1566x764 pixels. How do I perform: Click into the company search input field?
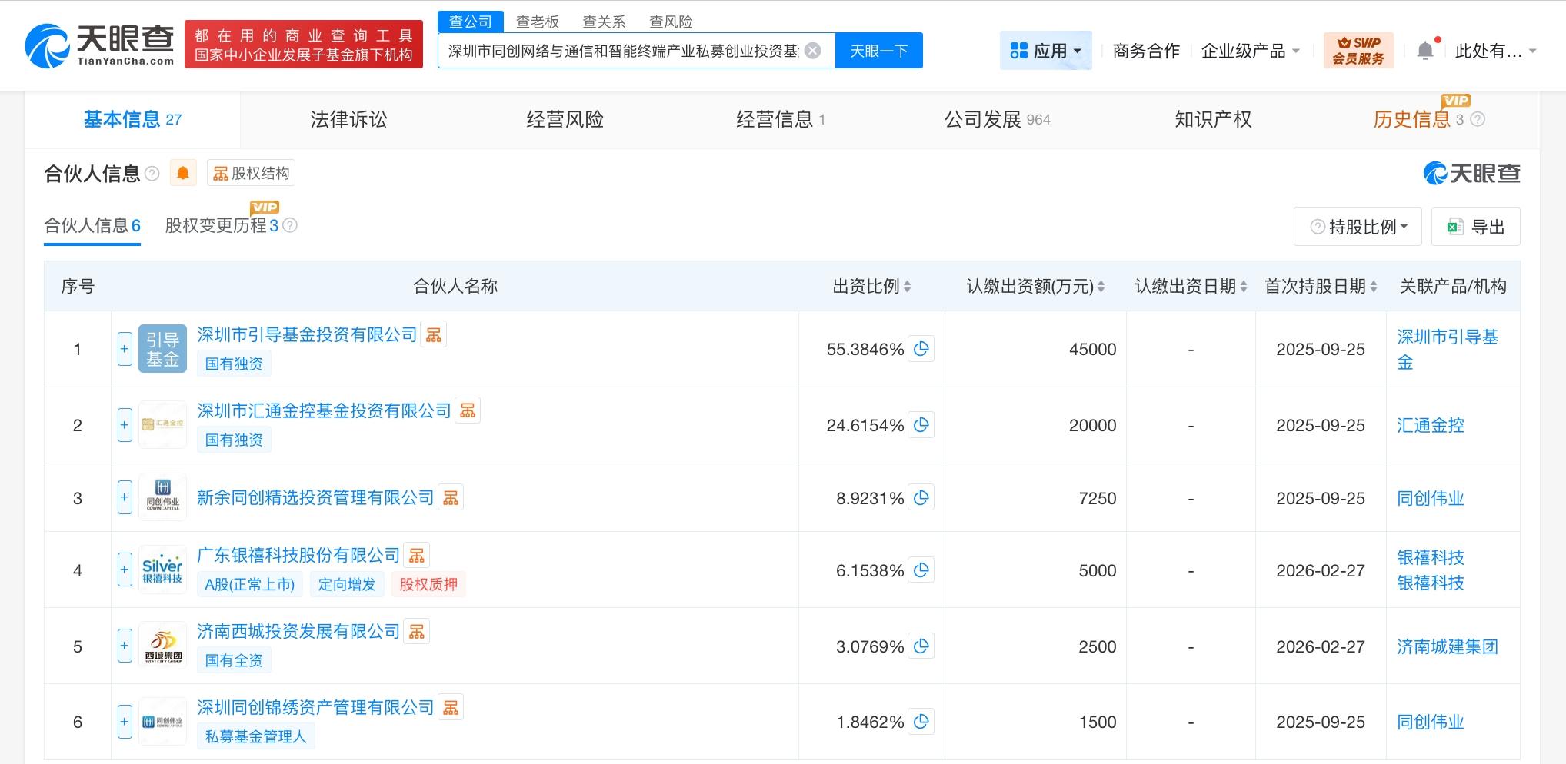623,51
